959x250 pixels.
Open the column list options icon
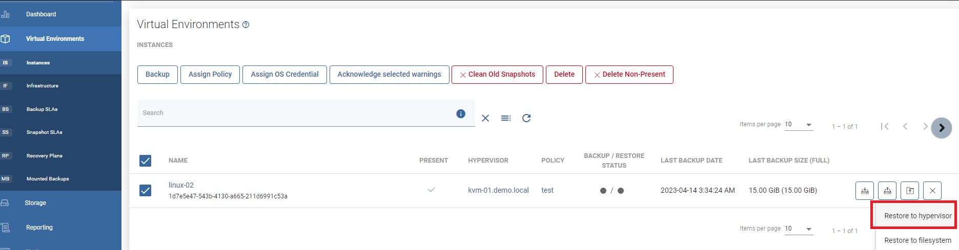pos(506,118)
